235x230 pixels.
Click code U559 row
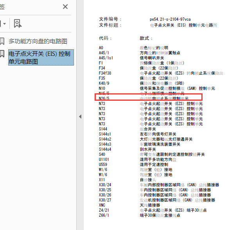pyautogui.click(x=133, y=165)
